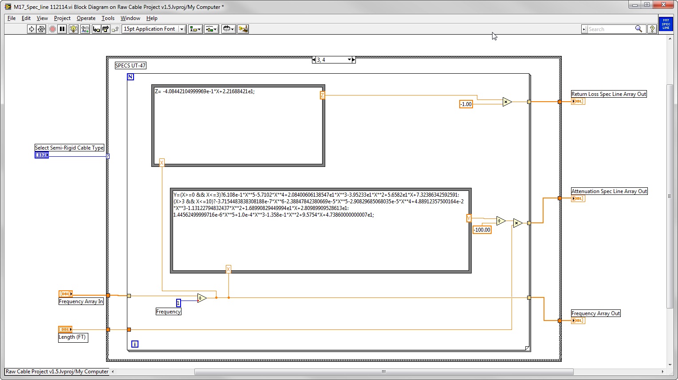678x380 pixels.
Task: Open the 15pt Application Font dropdown
Action: tap(154, 29)
